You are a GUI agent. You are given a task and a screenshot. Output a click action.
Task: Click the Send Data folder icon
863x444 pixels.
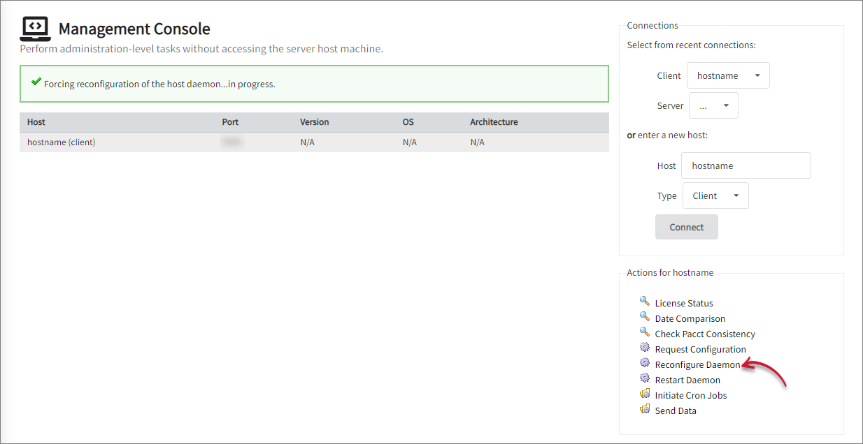(645, 410)
